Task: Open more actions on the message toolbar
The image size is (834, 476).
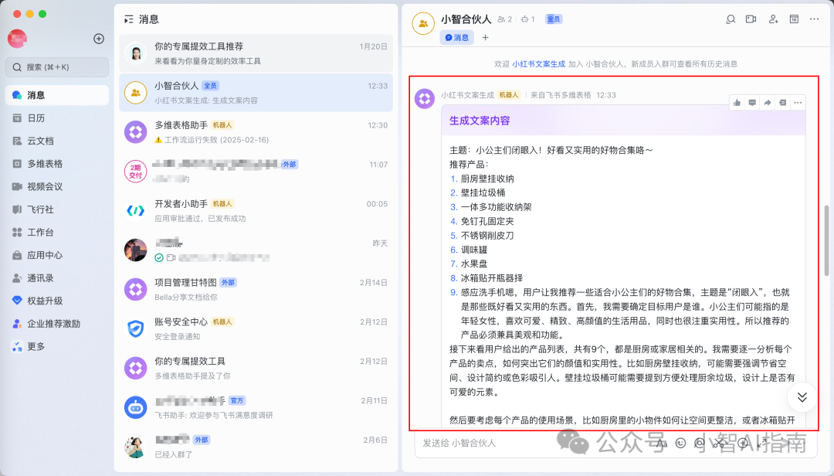Action: point(798,102)
